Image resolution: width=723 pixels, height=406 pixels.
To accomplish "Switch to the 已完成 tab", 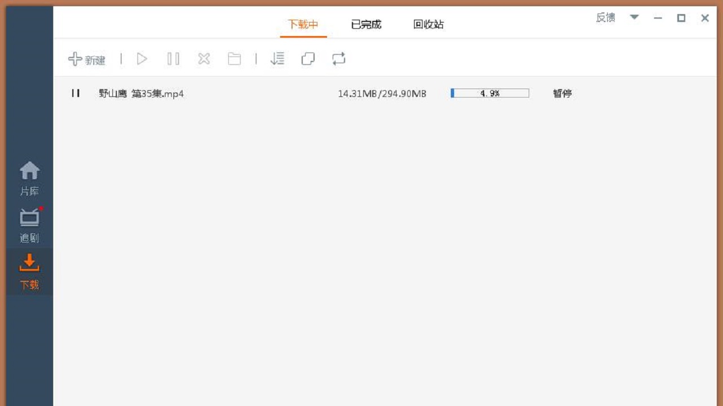I will point(366,25).
